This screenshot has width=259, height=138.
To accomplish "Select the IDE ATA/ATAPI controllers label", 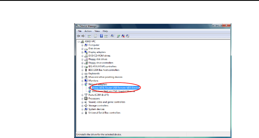I will coord(102,66).
